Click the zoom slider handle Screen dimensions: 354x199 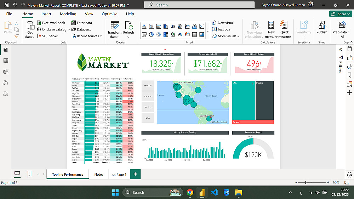pos(306,182)
